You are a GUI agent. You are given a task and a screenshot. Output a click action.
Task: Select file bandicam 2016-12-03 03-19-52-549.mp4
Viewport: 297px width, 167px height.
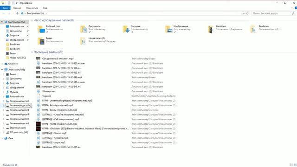(x=62, y=77)
